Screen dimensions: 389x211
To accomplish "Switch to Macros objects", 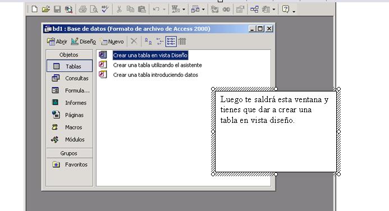I will [x=70, y=127].
